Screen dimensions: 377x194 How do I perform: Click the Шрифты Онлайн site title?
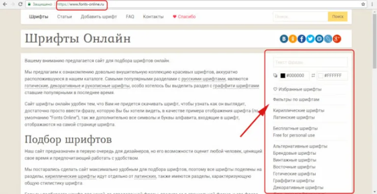pos(78,39)
